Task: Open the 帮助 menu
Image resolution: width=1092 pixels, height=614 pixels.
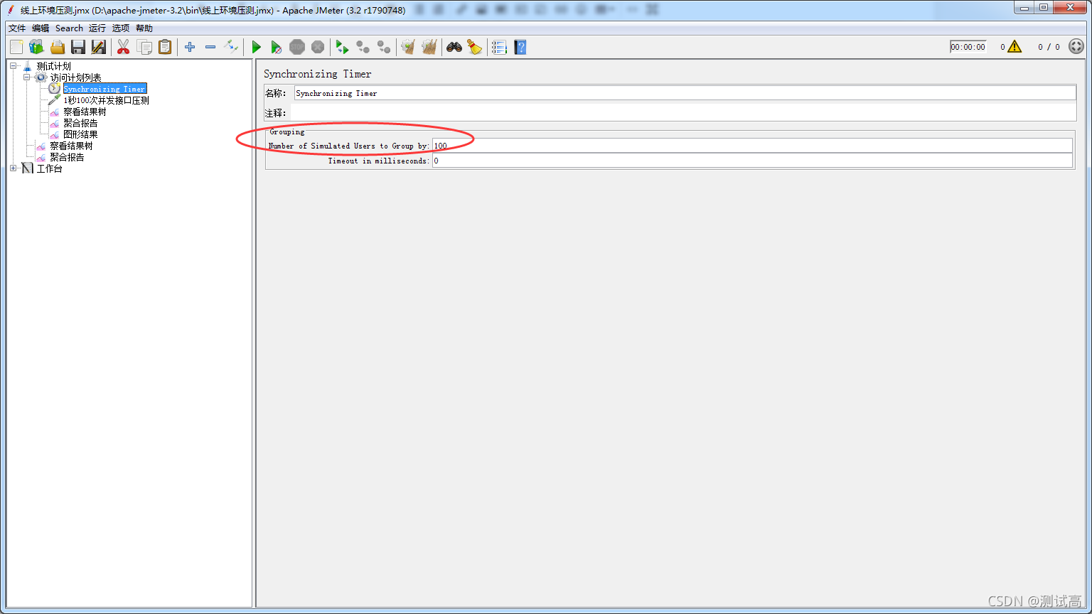Action: pos(144,28)
